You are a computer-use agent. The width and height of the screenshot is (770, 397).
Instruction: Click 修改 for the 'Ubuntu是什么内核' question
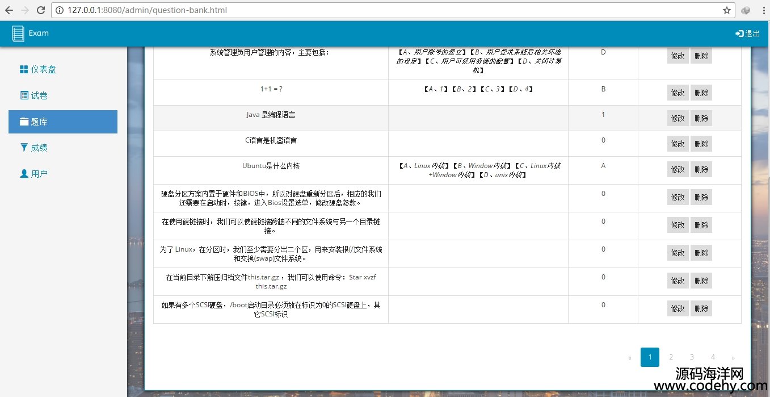[x=678, y=169]
